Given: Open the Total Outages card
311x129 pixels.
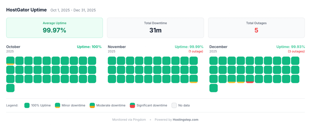Looking at the screenshot, I should click(x=256, y=28).
